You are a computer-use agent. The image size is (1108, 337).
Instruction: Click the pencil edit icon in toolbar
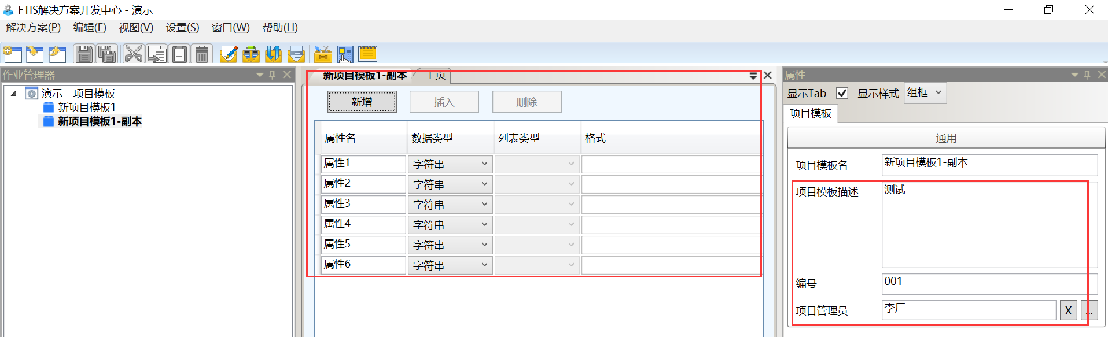pyautogui.click(x=229, y=54)
